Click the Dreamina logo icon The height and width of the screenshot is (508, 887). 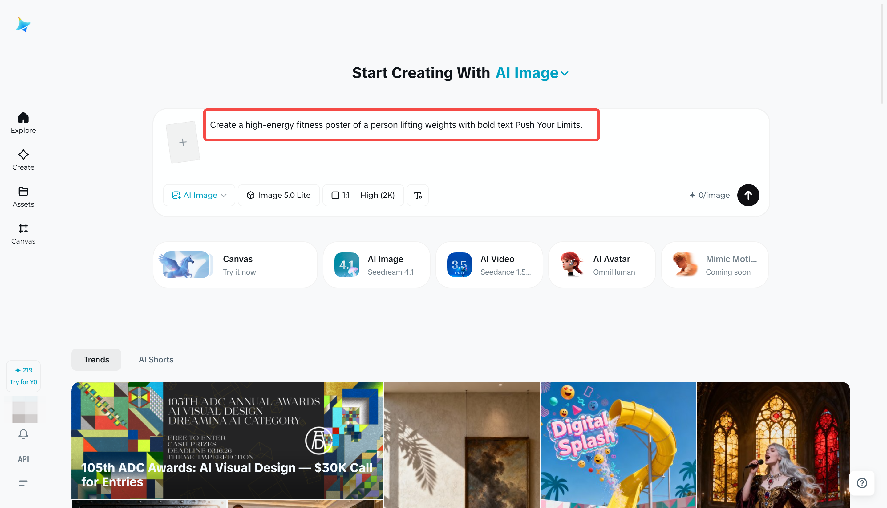tap(23, 25)
